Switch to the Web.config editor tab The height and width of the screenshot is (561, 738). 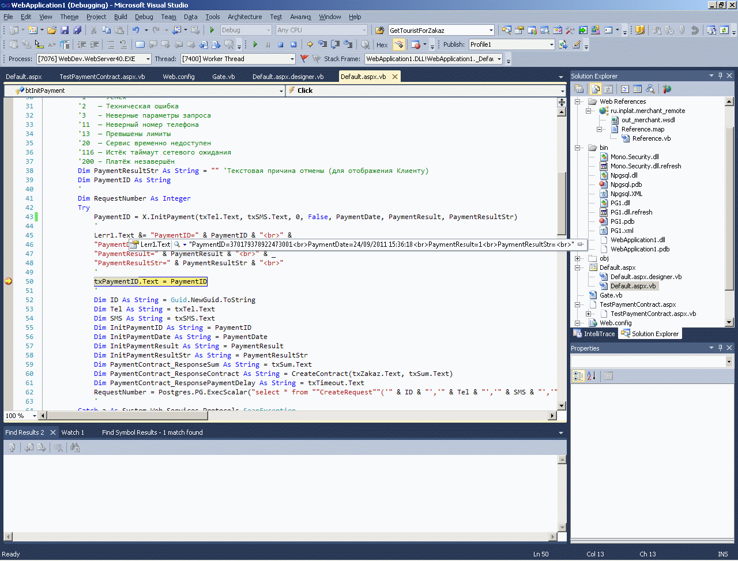pos(178,77)
